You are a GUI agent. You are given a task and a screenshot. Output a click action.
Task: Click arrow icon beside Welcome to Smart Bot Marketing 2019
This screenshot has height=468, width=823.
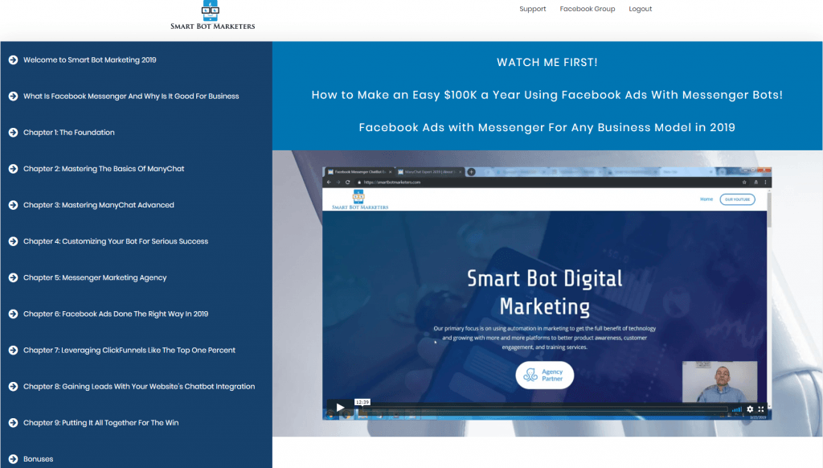[x=13, y=60]
